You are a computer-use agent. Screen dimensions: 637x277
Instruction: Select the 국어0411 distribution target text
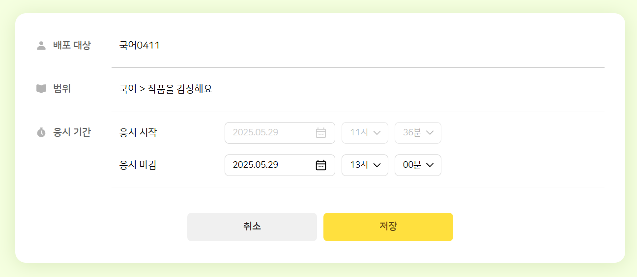point(140,46)
